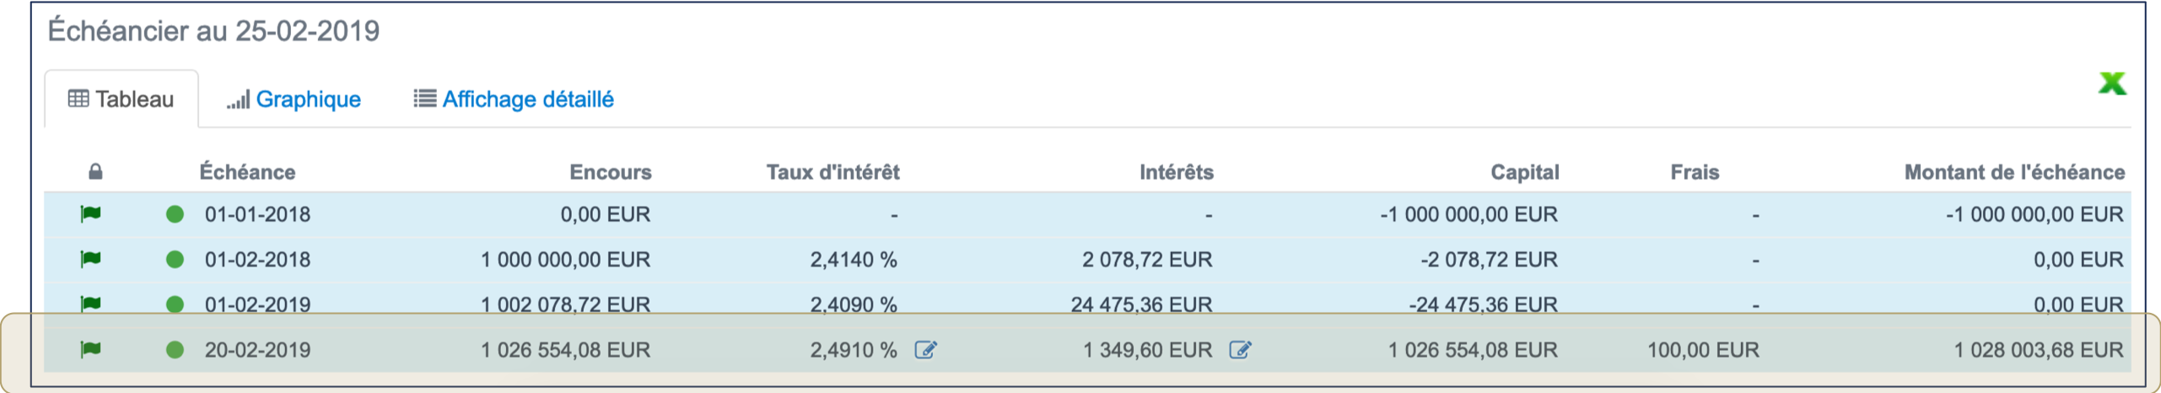
Task: Click green status dot for 20-02-2019
Action: 175,350
